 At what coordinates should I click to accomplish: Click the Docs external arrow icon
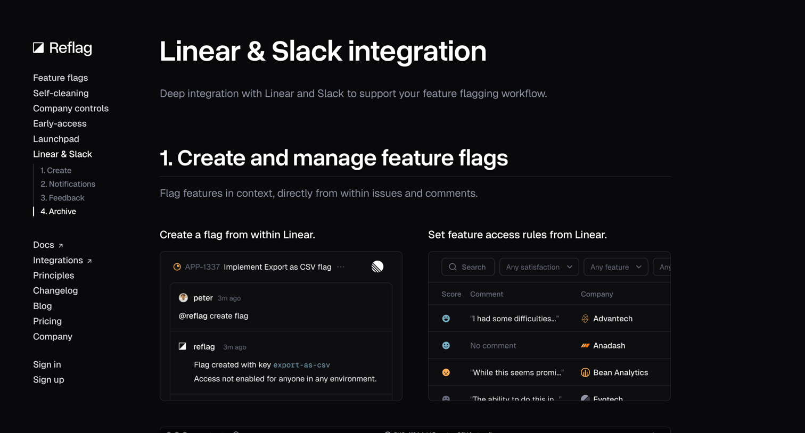point(61,246)
